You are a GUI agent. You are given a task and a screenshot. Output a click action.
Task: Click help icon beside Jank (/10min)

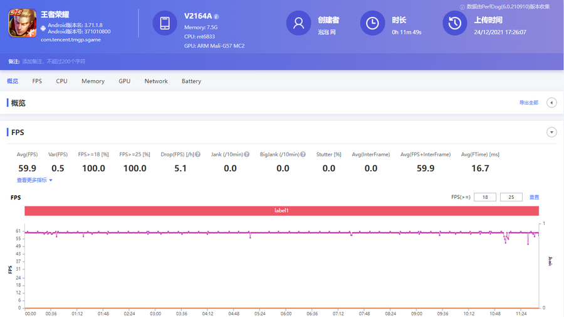coord(247,154)
